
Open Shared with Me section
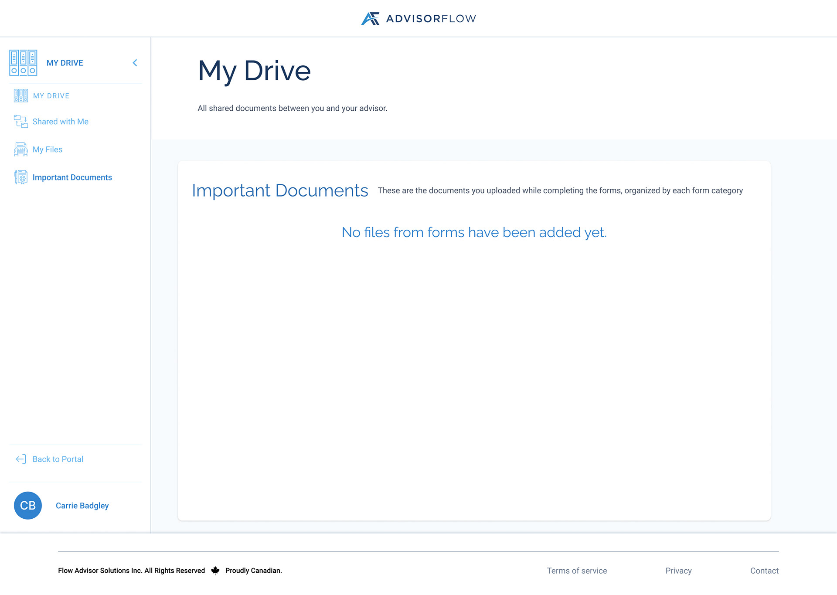(60, 122)
